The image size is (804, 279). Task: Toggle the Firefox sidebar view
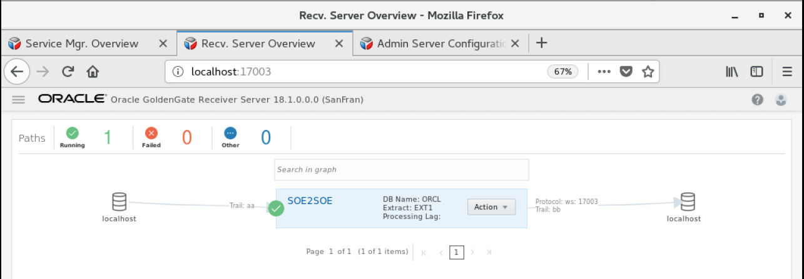(x=756, y=72)
